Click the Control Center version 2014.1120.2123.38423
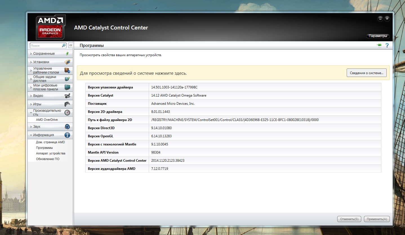This screenshot has height=235, width=405. (168, 161)
